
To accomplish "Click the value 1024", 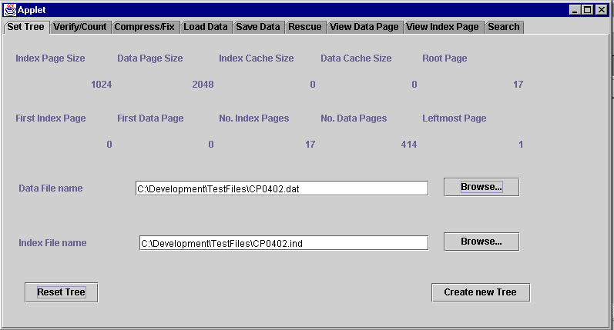I will (102, 85).
